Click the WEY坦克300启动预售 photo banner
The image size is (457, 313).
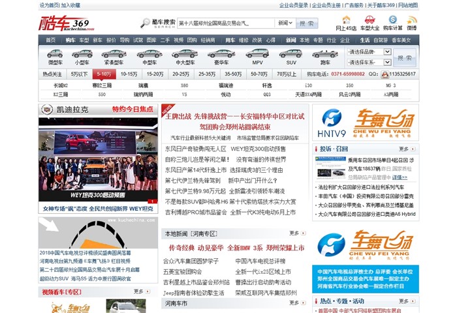(98, 160)
